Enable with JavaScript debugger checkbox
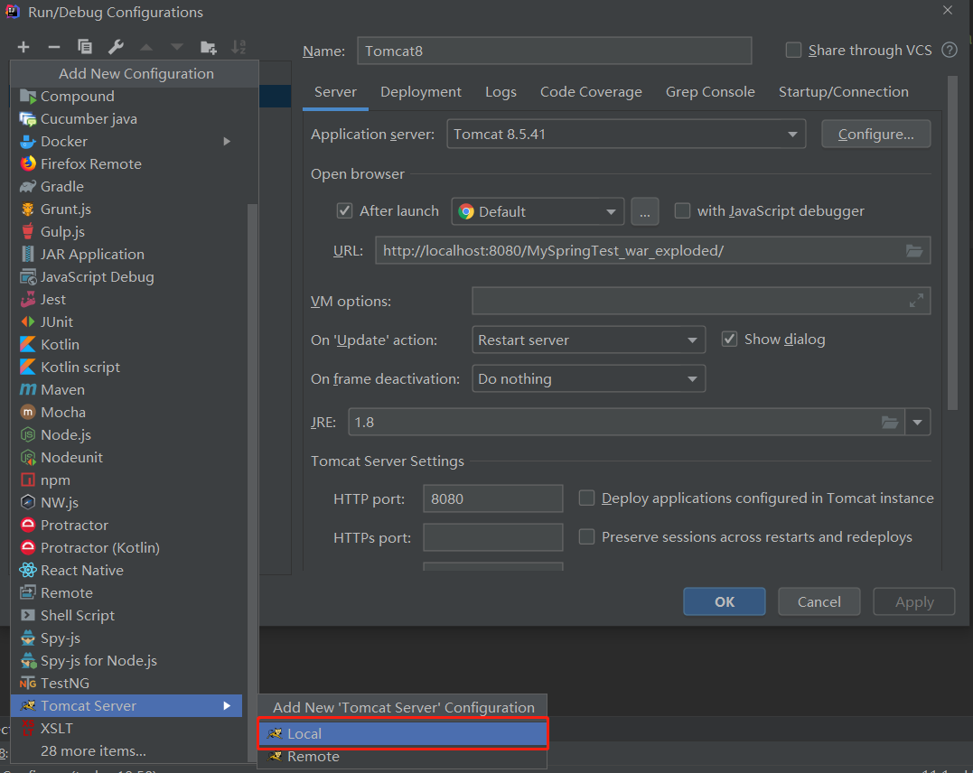 pyautogui.click(x=682, y=211)
